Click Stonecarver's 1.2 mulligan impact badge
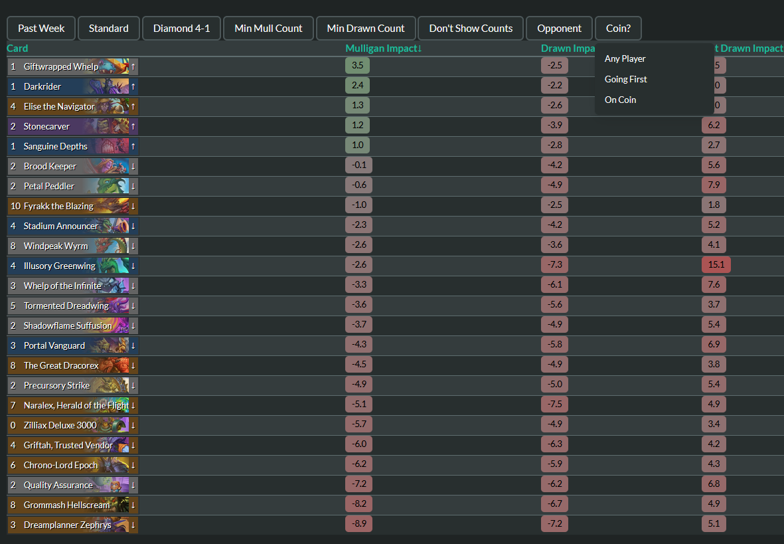This screenshot has height=544, width=784. [358, 125]
